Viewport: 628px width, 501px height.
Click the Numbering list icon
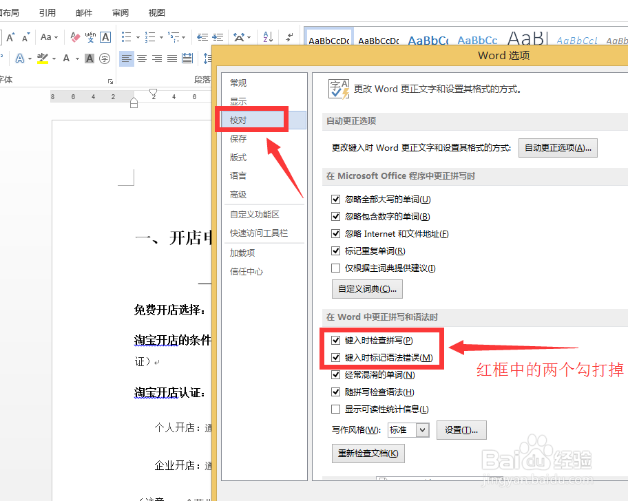pyautogui.click(x=150, y=37)
